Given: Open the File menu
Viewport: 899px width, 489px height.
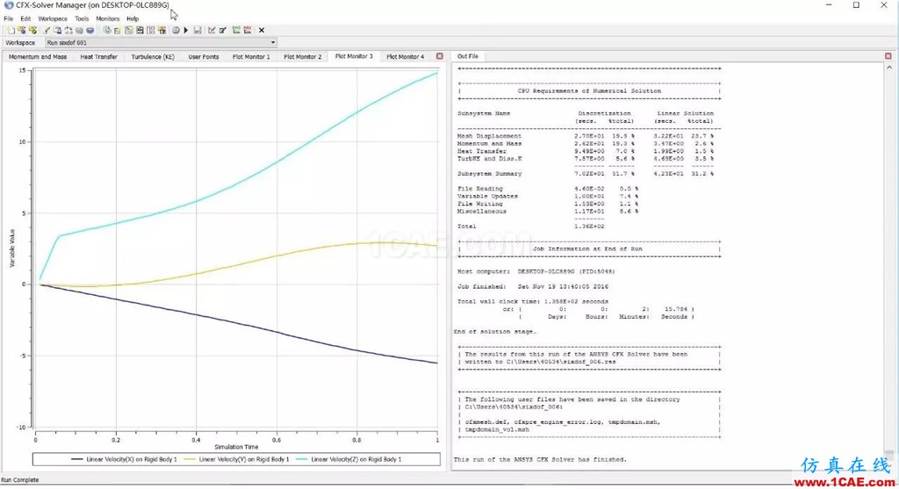Looking at the screenshot, I should (x=9, y=18).
